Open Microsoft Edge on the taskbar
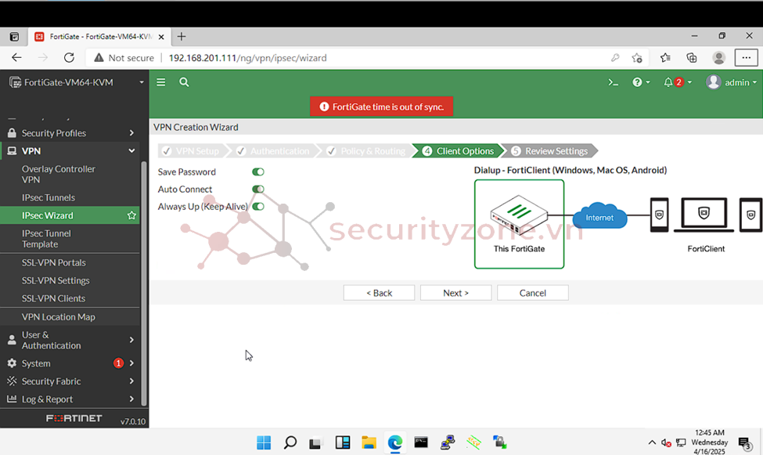The height and width of the screenshot is (455, 763). point(394,442)
